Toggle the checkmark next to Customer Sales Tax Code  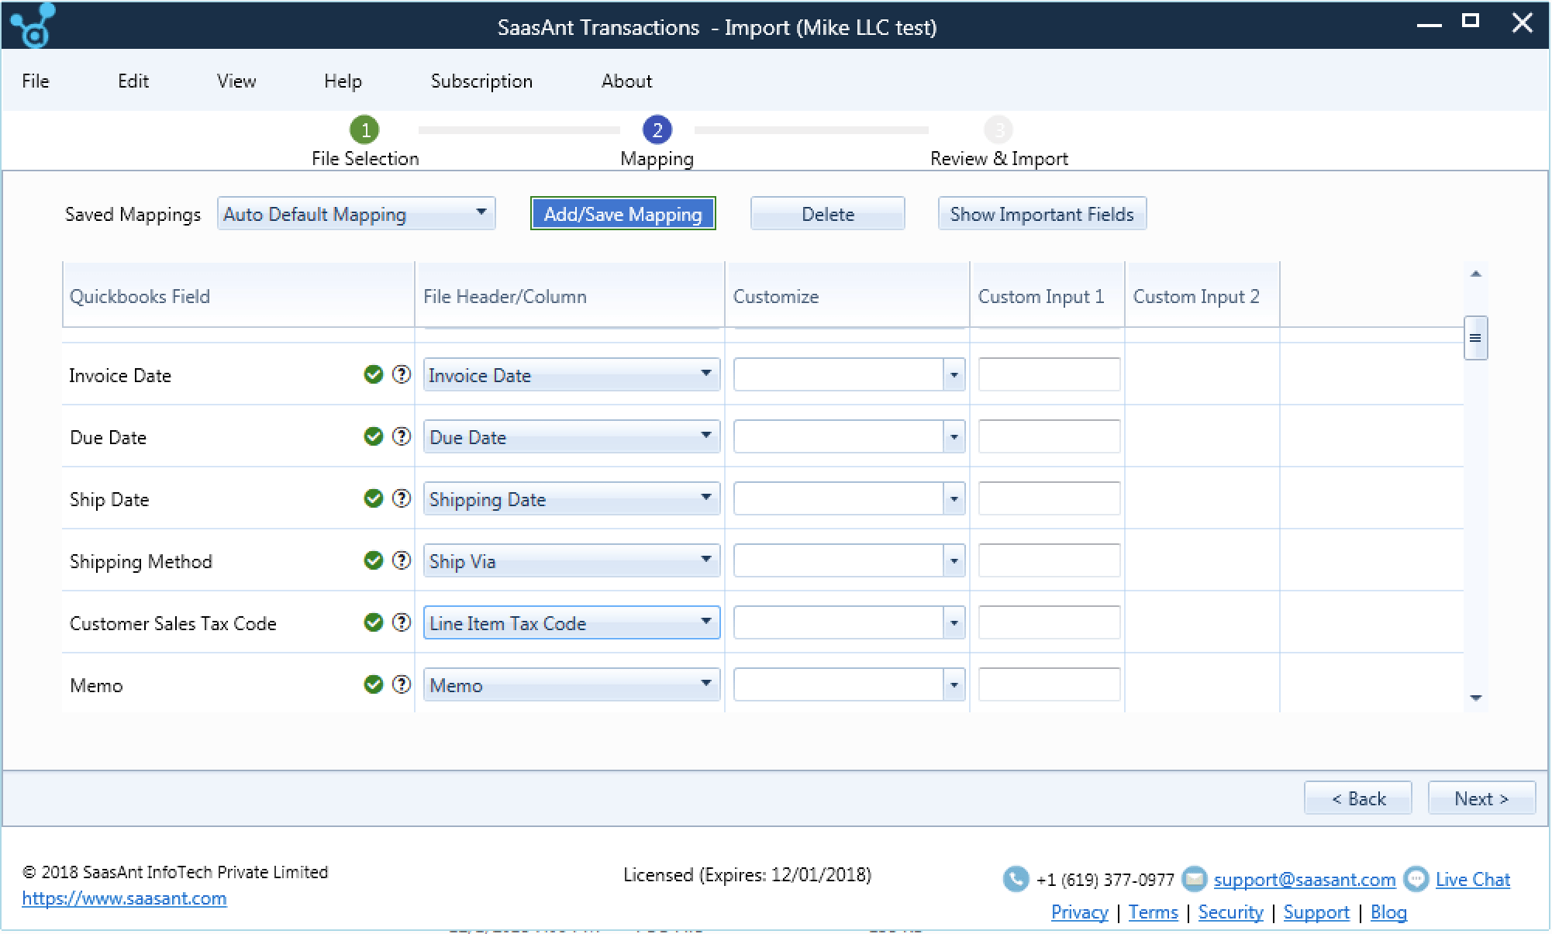coord(374,622)
